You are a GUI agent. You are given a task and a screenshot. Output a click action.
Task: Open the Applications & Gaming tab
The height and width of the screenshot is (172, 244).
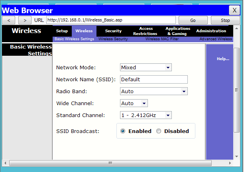[x=178, y=31]
